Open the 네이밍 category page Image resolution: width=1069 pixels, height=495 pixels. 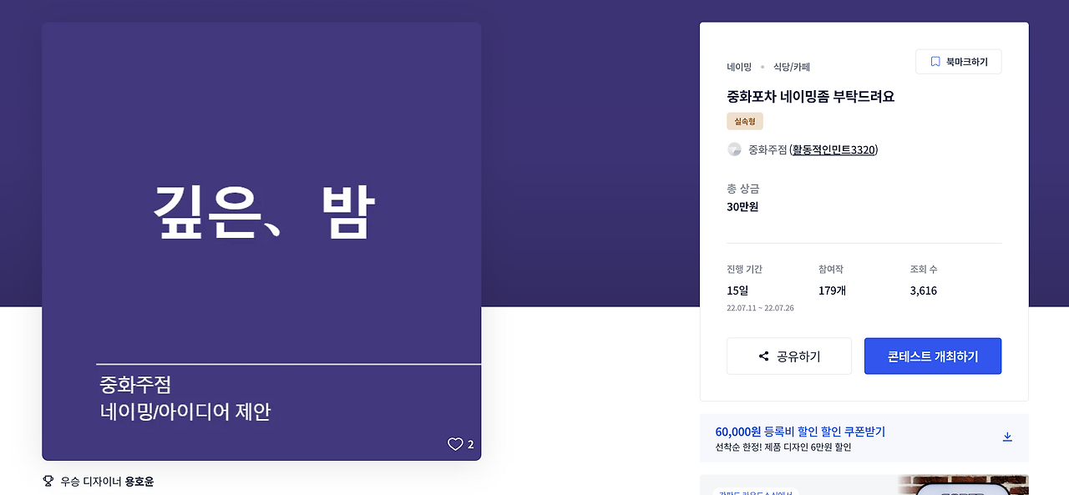pyautogui.click(x=738, y=66)
